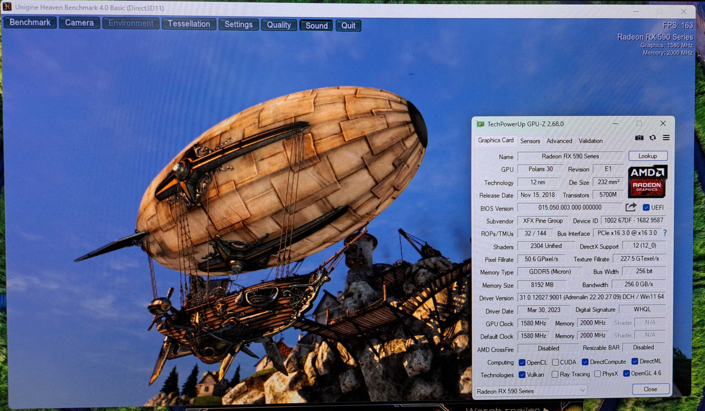Click the AMD CrossFire value Disabled
Screen dimensions: 705x411
point(548,348)
